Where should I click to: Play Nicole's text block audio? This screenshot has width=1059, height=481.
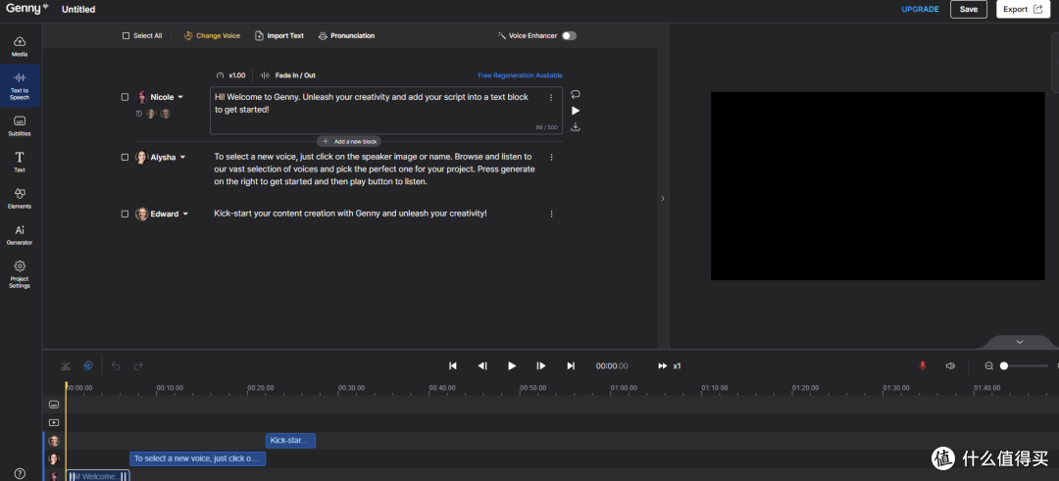(576, 111)
